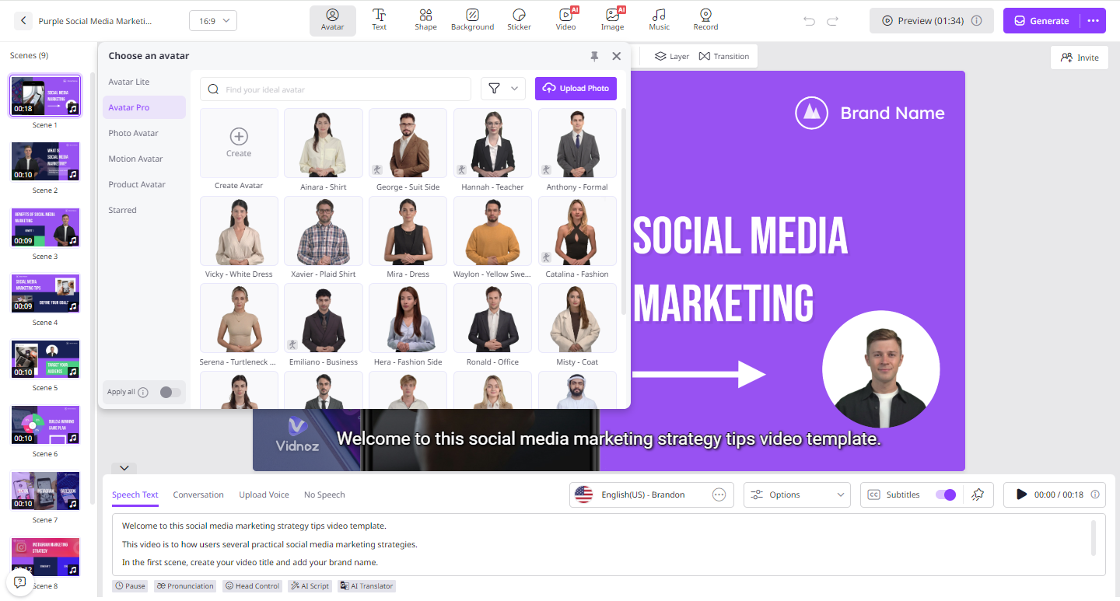Expand the avatar filter dropdown
Screen dimensions: 1120x601
[x=503, y=89]
